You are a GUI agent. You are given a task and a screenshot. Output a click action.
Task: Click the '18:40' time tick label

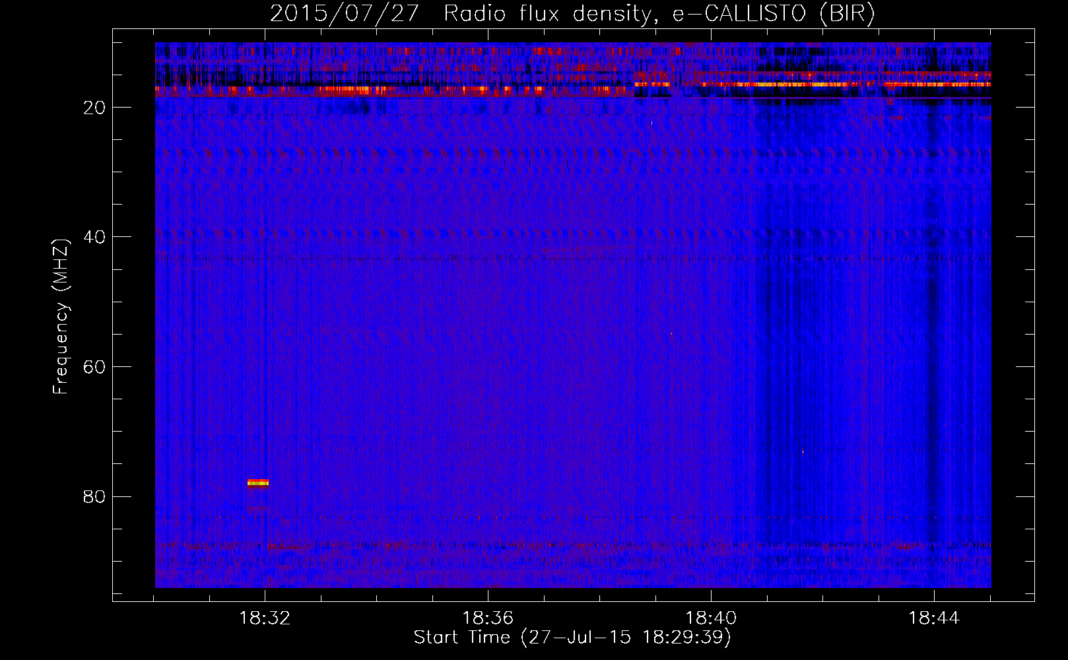pos(711,618)
